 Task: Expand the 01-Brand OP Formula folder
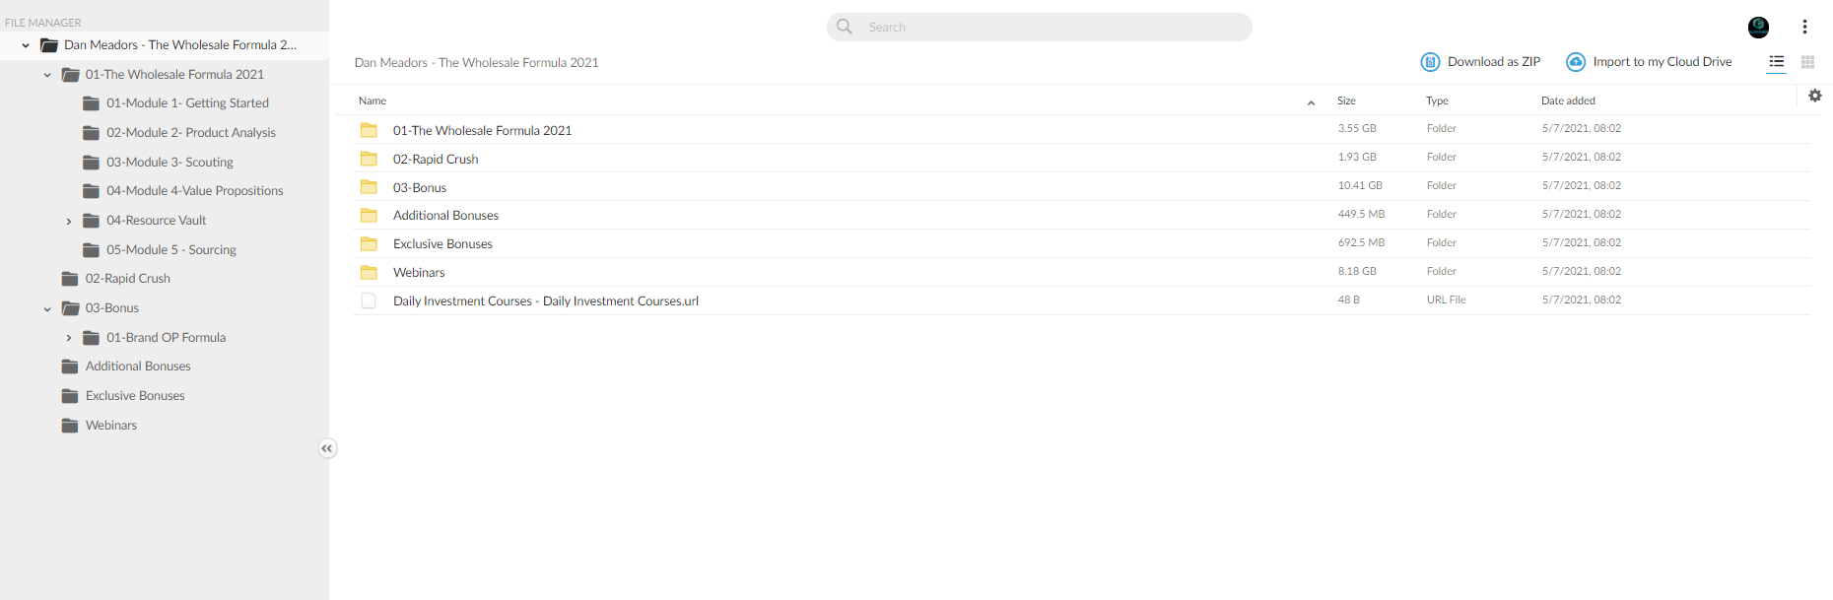pyautogui.click(x=69, y=338)
